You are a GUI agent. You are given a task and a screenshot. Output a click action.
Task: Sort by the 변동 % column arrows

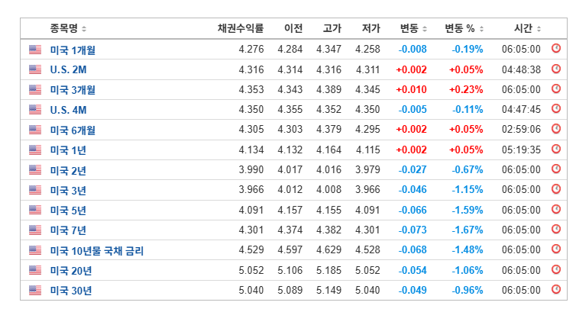(x=481, y=28)
